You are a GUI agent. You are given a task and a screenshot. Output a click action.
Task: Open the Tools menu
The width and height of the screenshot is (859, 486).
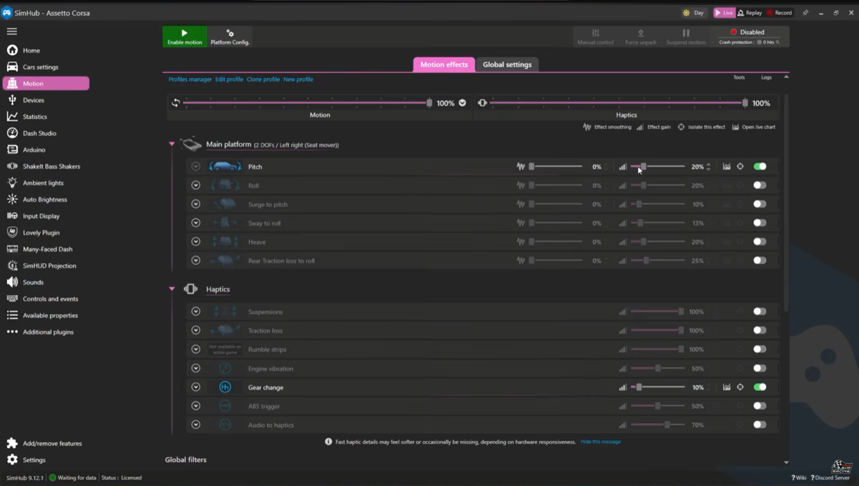pos(739,77)
